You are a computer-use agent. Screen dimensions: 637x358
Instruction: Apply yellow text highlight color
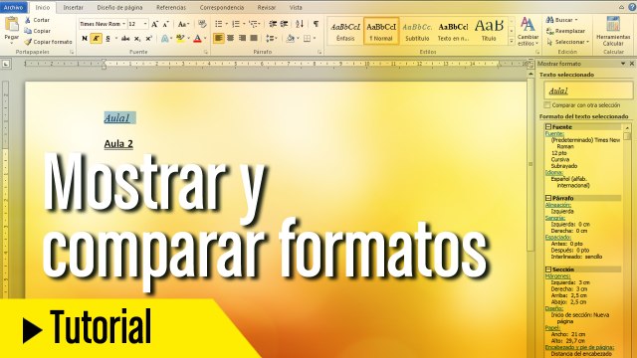(180, 39)
